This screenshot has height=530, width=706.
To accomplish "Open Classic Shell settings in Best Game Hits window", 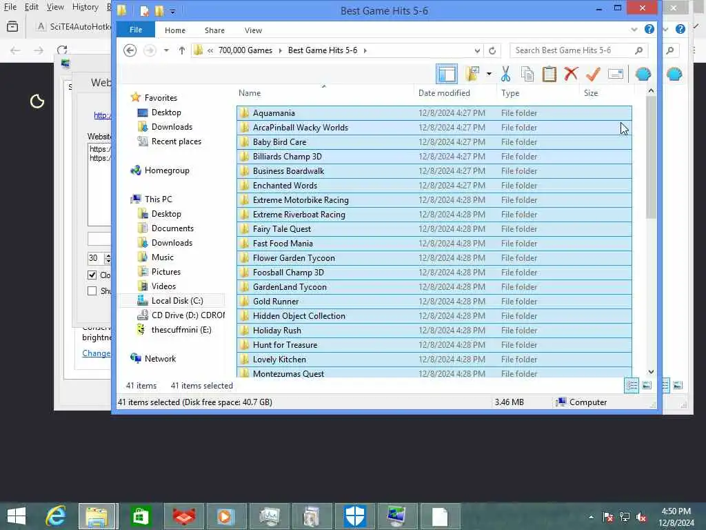I will pos(643,74).
